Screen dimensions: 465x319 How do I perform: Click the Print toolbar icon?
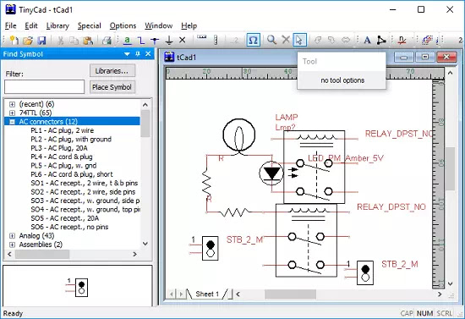tap(107, 40)
